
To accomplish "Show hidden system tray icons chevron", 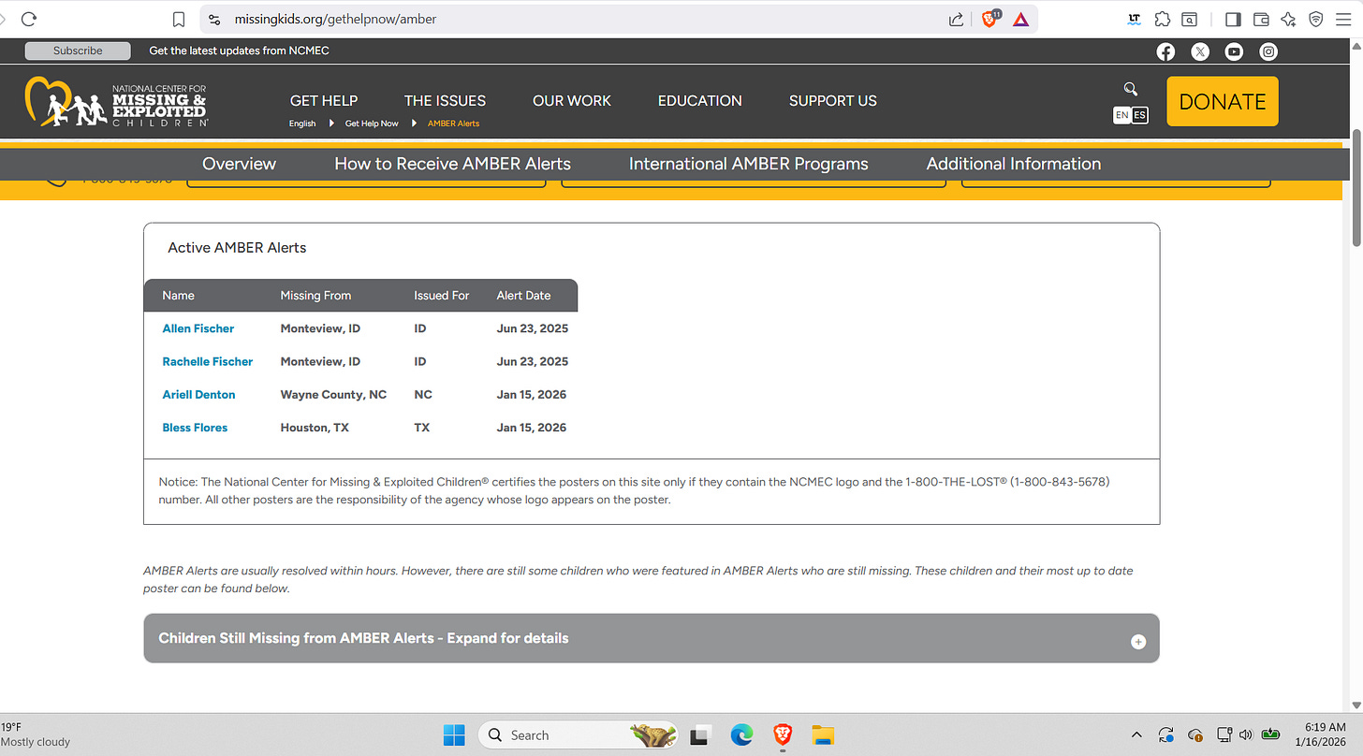I will [1136, 734].
